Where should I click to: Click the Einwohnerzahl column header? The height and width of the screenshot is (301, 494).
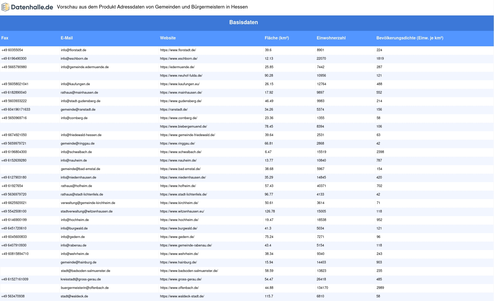[331, 38]
